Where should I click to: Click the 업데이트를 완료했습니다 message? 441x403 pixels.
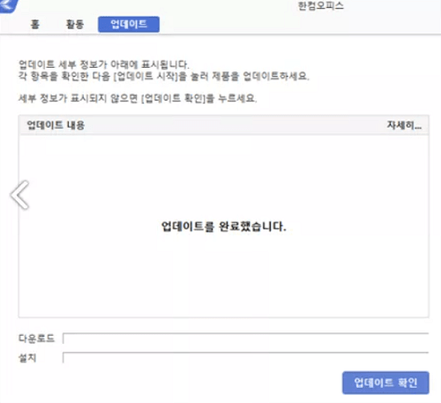[x=223, y=227]
